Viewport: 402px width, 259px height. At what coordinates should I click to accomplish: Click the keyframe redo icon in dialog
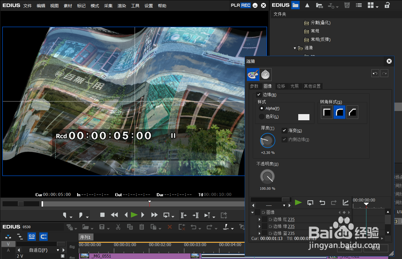coord(334,203)
